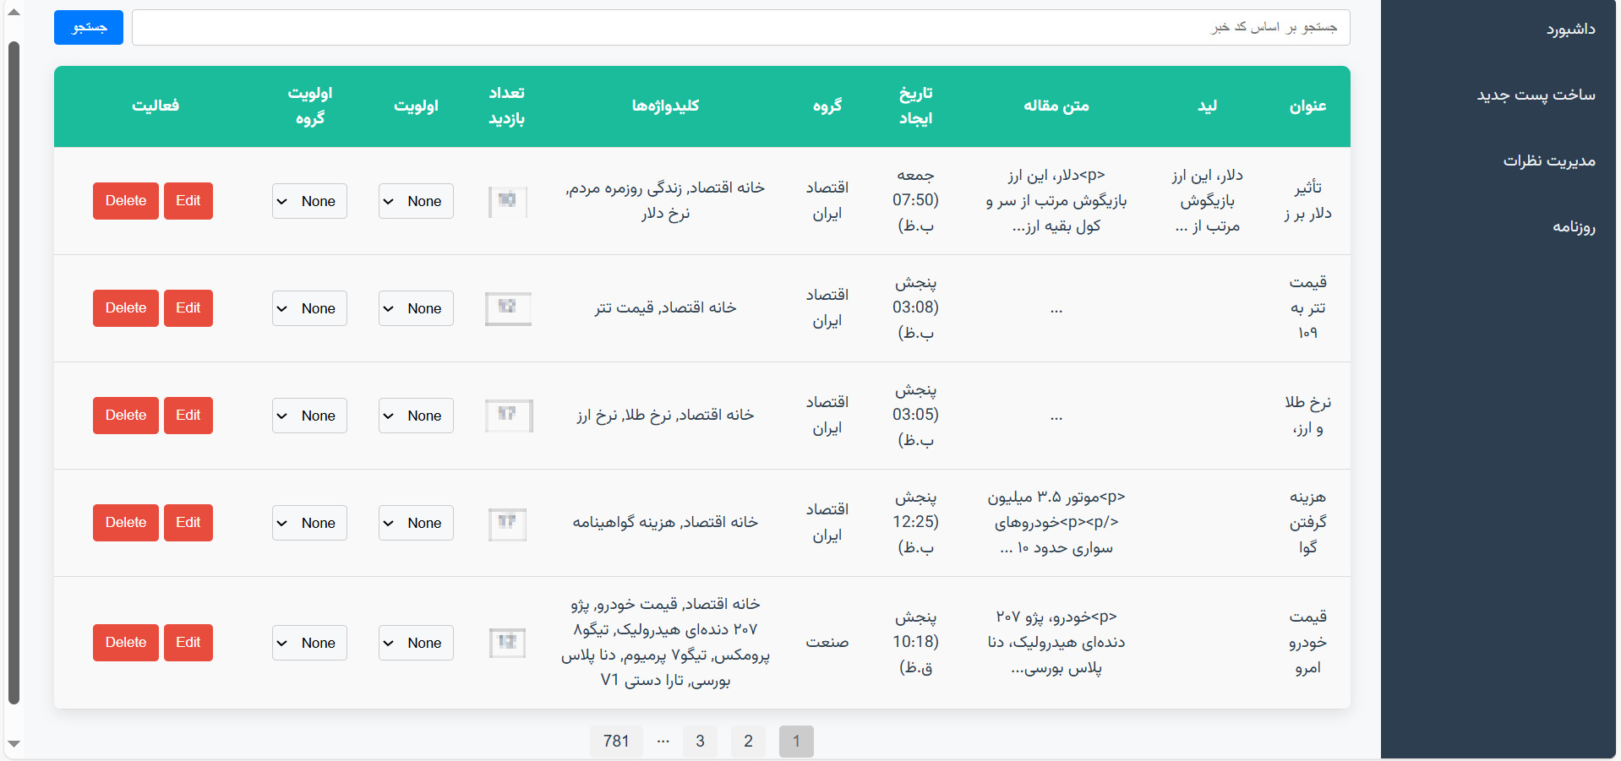Click صنعت group cell in قیمت خودرو row
Image resolution: width=1621 pixels, height=761 pixels.
[827, 643]
